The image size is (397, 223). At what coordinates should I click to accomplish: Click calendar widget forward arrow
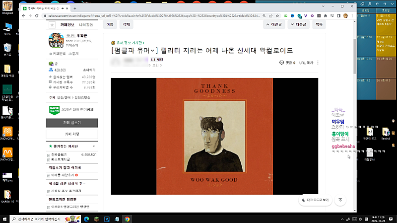tap(385, 4)
